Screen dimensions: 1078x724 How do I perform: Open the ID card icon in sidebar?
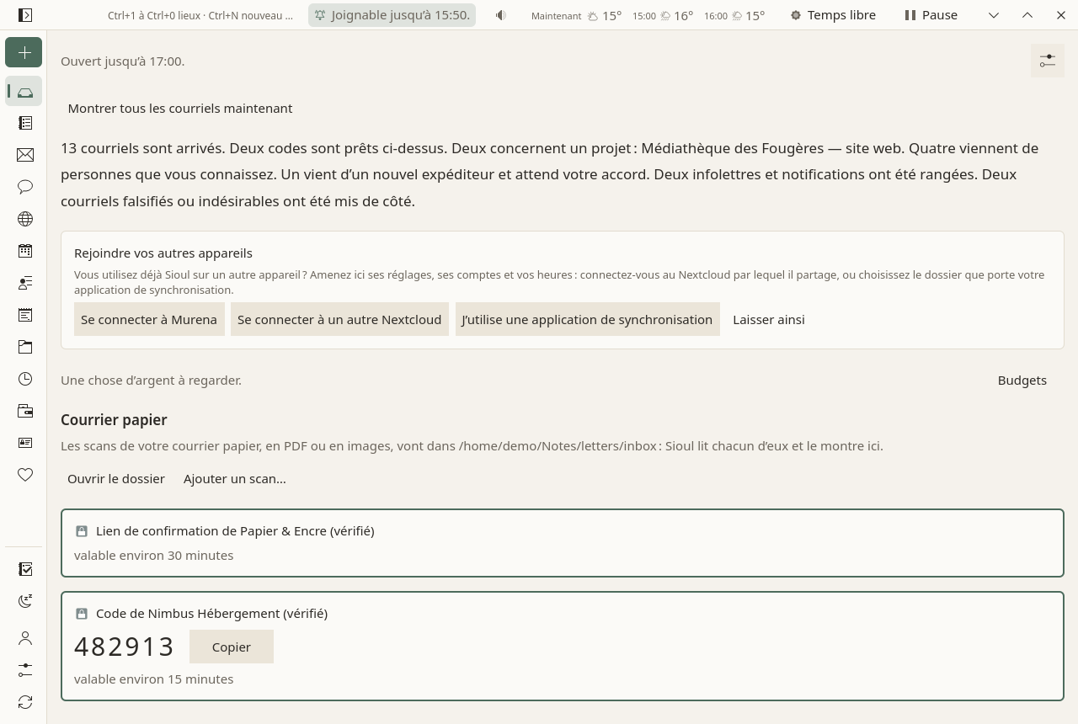click(x=25, y=443)
